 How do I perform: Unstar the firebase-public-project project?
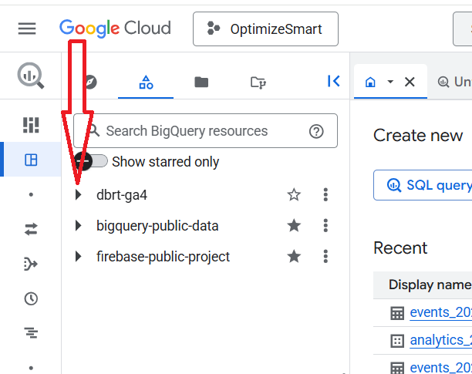[294, 257]
